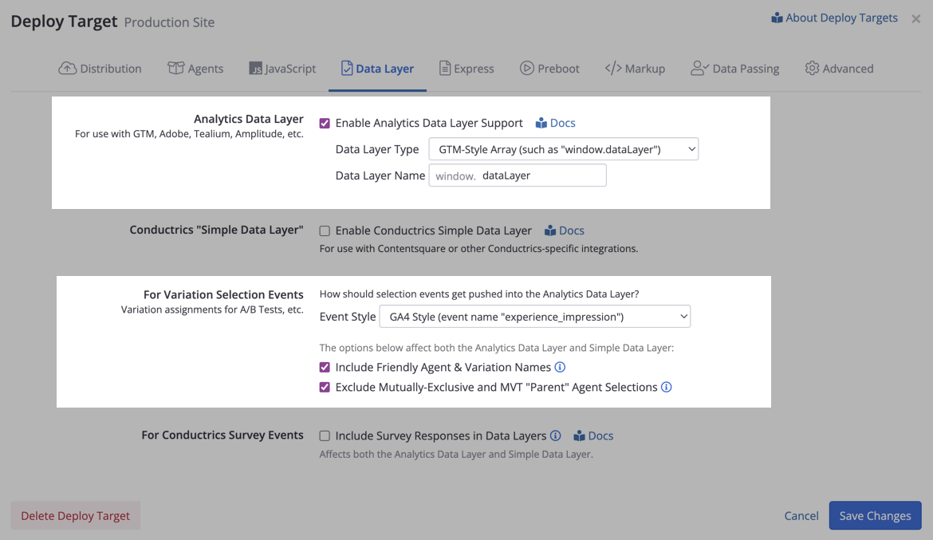Expand the Event Style dropdown
The image size is (933, 540).
pyautogui.click(x=535, y=317)
